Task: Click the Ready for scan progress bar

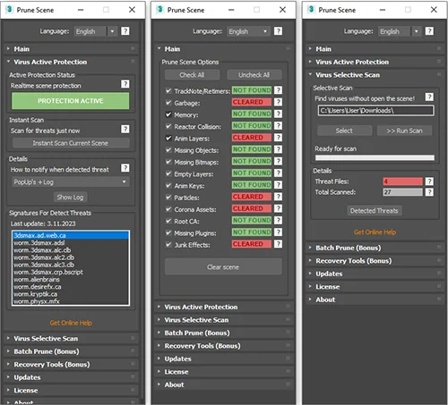Action: (375, 157)
